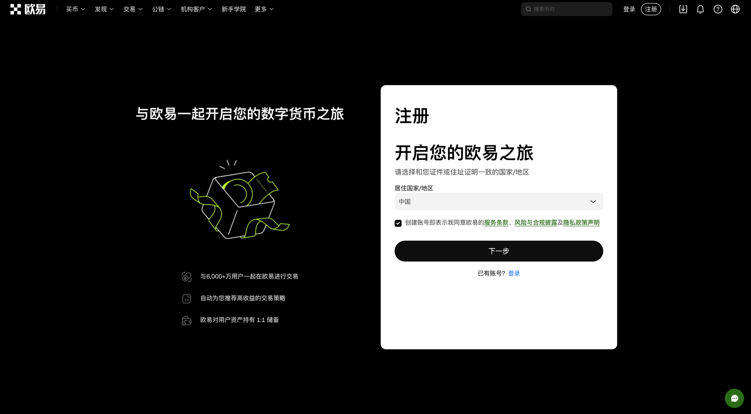751x414 pixels.
Task: Click the OKX logo in the top left
Action: [x=27, y=9]
